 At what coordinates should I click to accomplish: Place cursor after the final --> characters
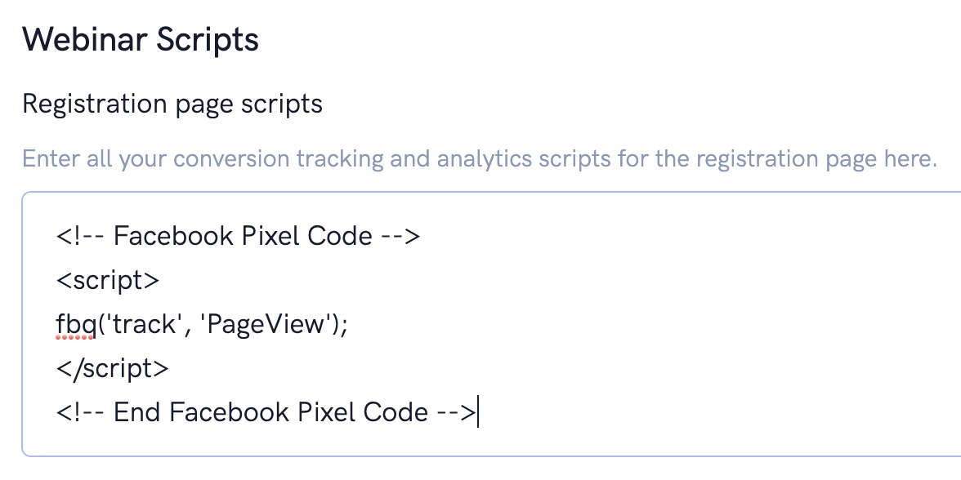[x=477, y=412]
